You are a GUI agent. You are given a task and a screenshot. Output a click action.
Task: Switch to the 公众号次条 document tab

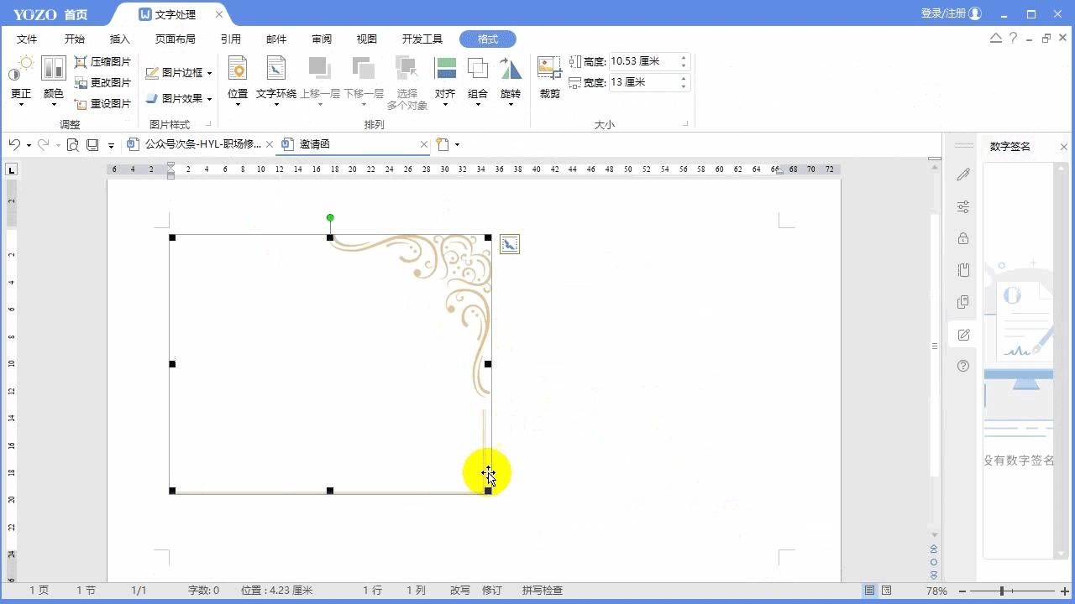pos(202,144)
